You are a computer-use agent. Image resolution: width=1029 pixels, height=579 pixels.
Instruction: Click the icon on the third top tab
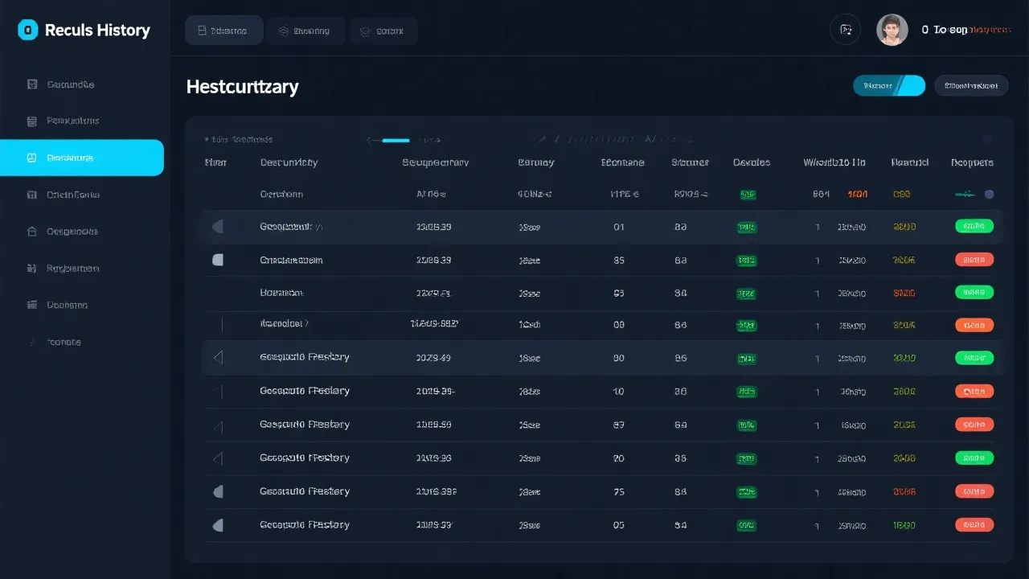(x=365, y=31)
